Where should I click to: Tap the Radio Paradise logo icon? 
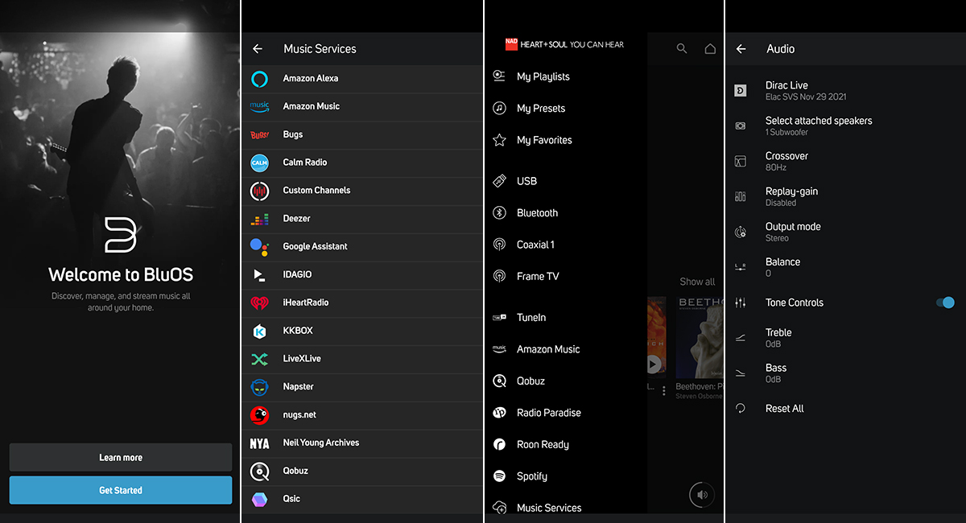tap(499, 413)
